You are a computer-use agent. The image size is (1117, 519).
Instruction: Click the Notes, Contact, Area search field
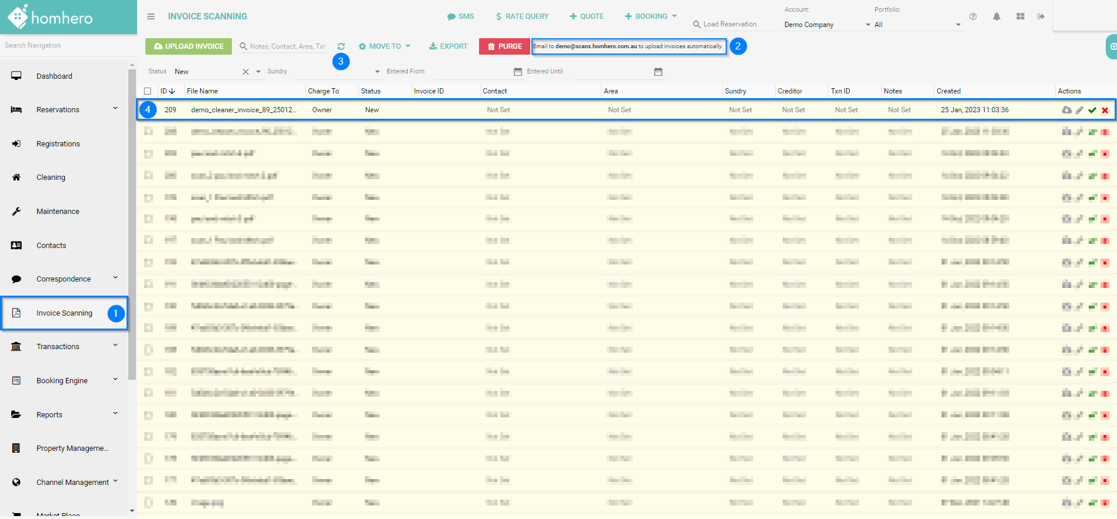point(287,46)
